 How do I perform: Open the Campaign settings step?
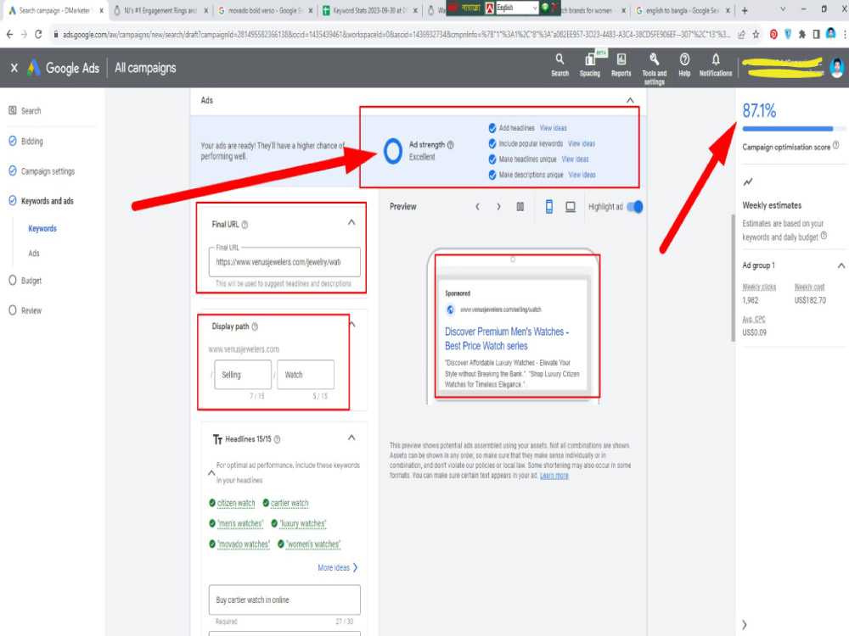pos(42,171)
